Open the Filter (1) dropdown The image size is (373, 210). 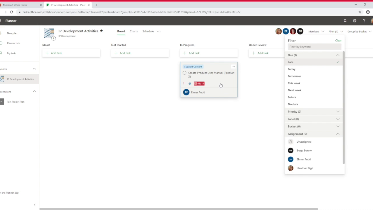point(336,32)
